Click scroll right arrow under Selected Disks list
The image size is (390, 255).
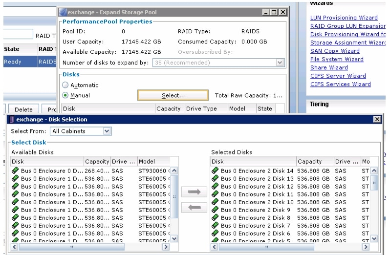point(366,247)
